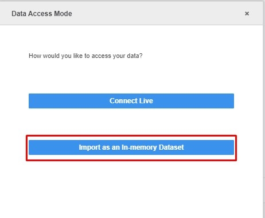Choose the Connect Live option
The width and height of the screenshot is (265, 218).
tap(131, 101)
